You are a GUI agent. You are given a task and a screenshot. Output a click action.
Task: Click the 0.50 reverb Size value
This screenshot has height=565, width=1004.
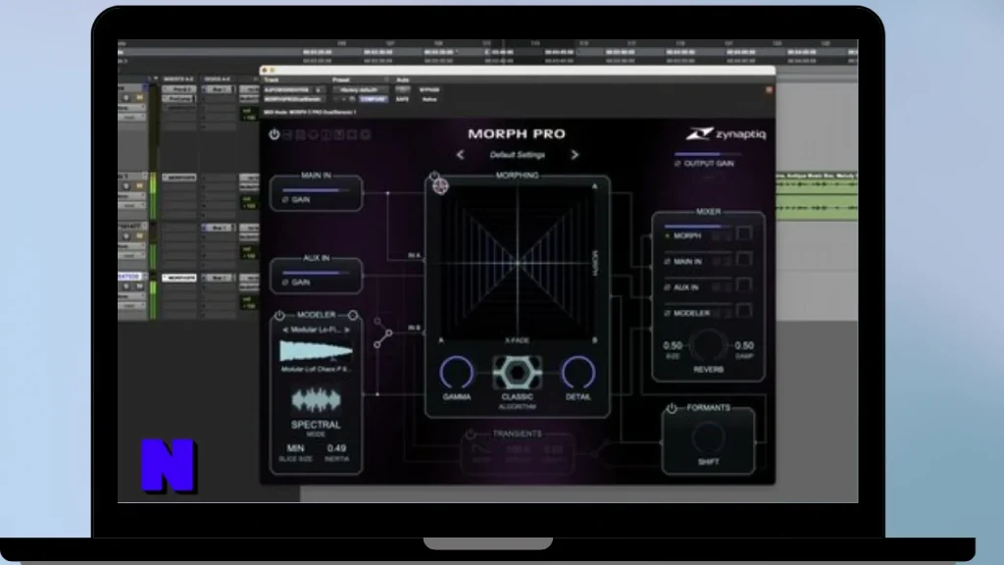point(673,345)
